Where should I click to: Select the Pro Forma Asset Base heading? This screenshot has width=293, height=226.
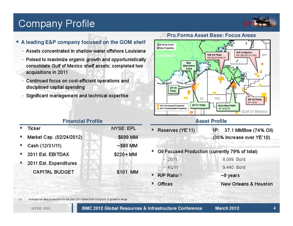[211, 35]
